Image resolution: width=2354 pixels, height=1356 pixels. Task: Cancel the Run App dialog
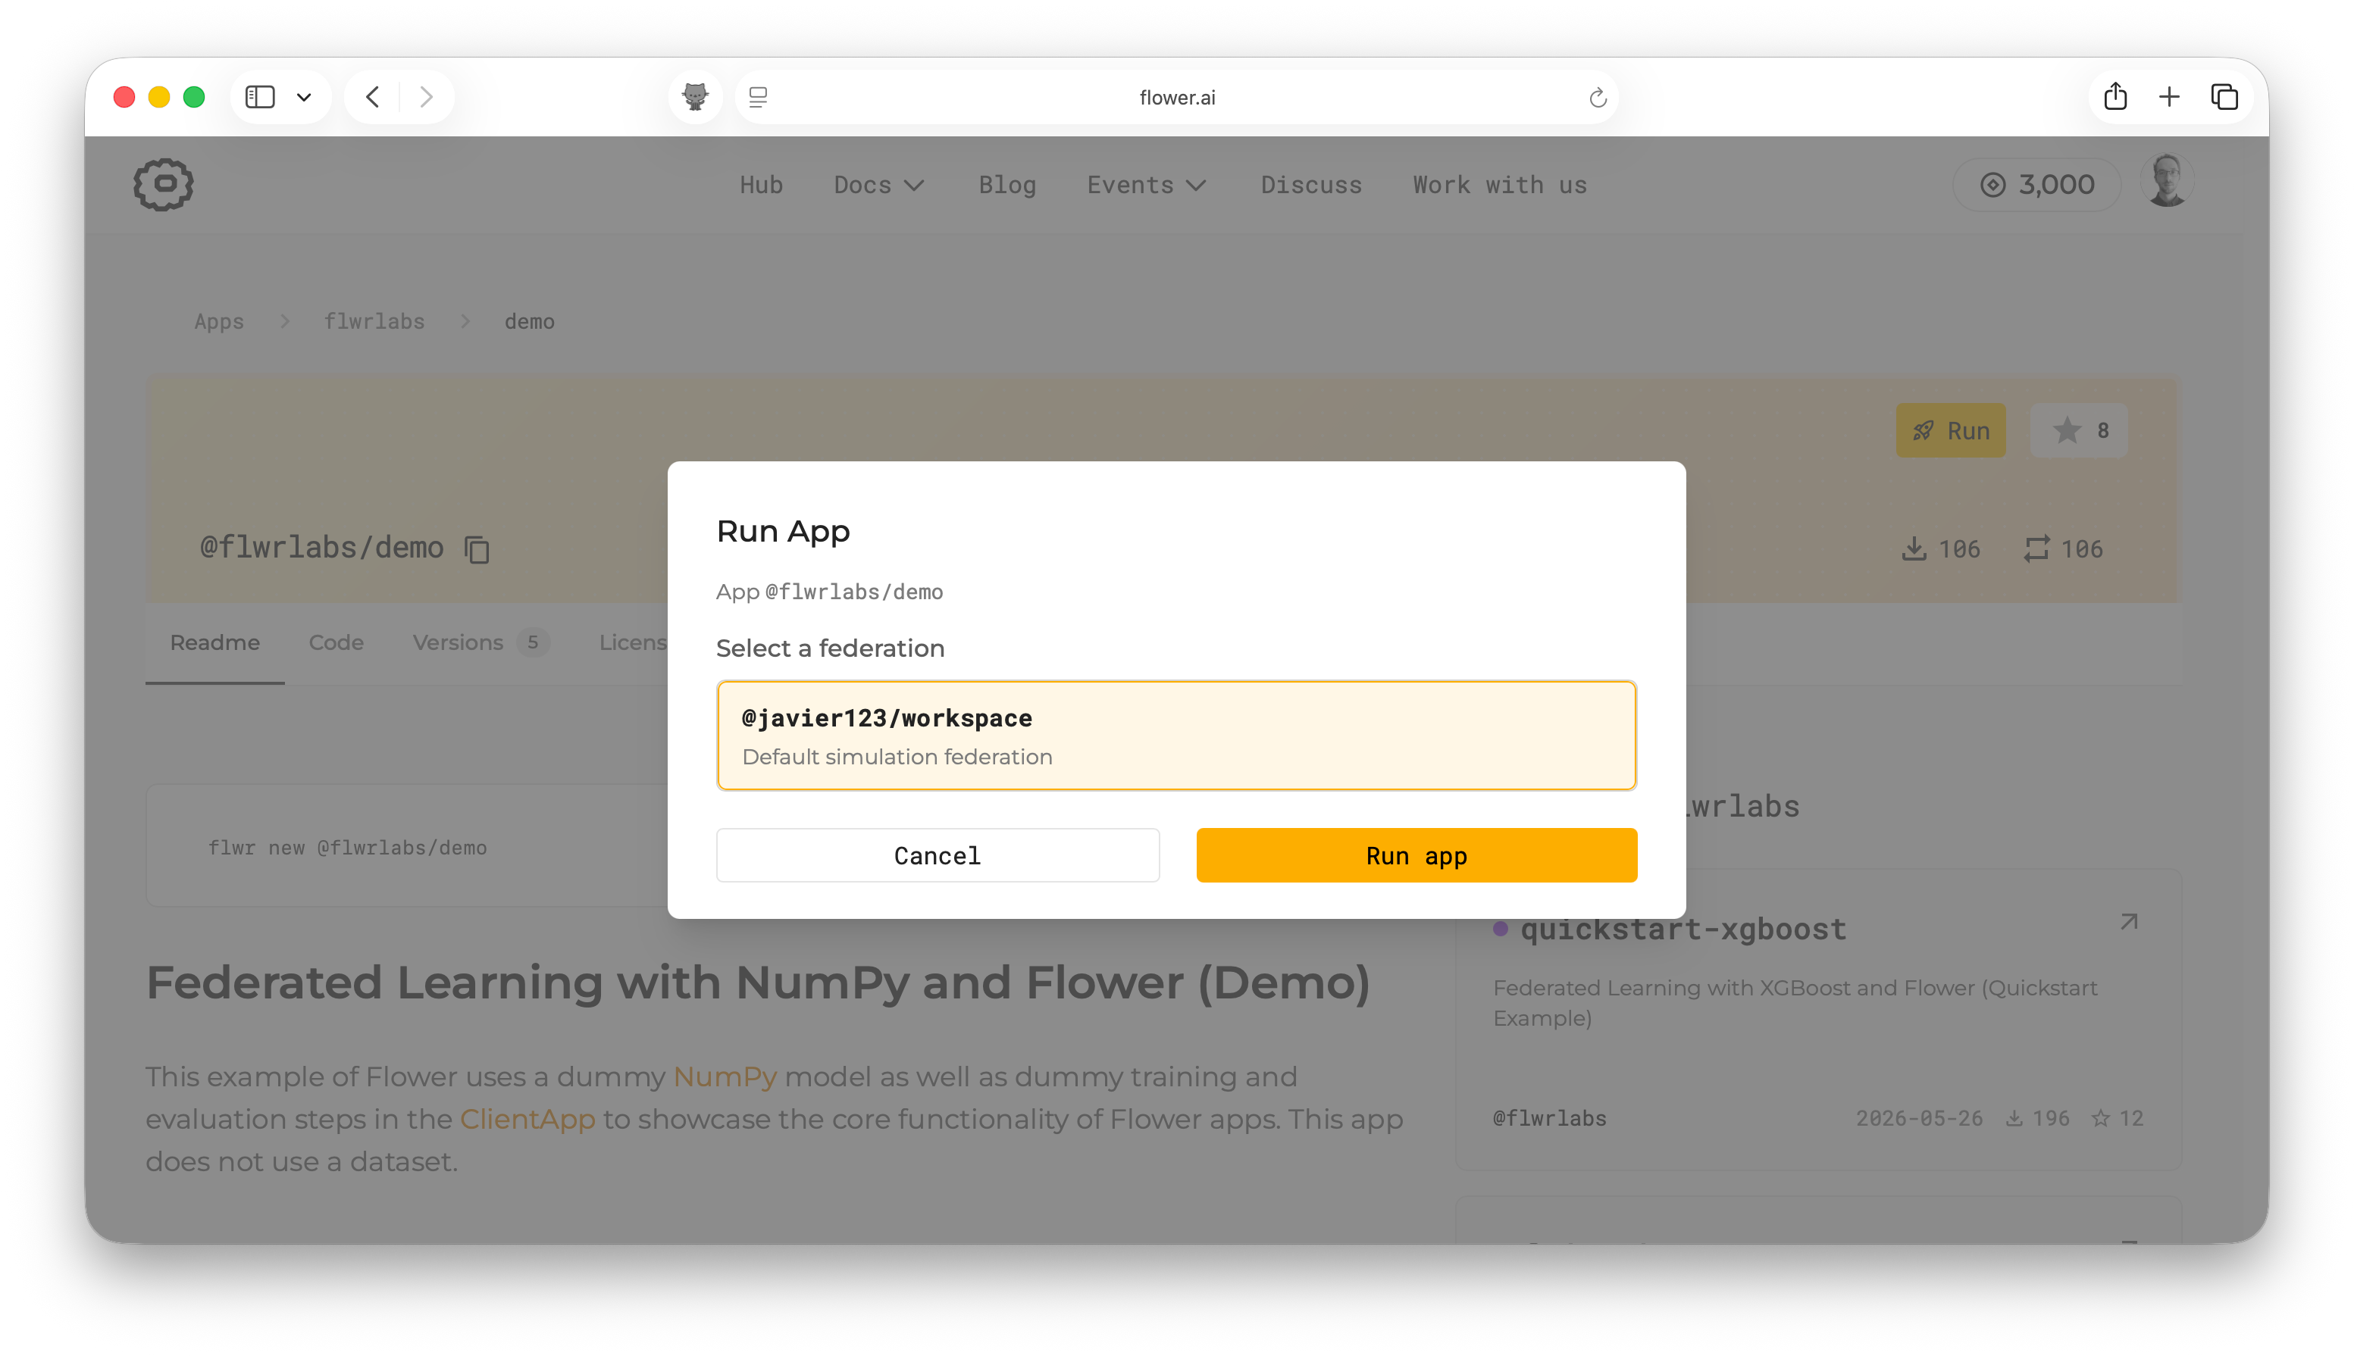pyautogui.click(x=938, y=855)
